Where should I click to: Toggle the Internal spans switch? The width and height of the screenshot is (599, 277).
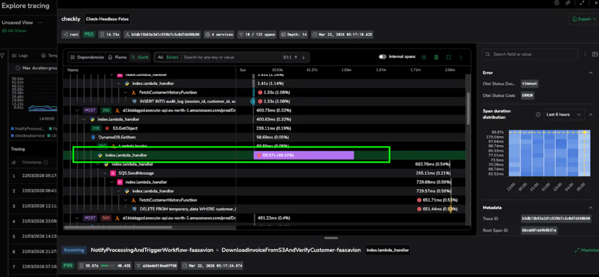click(x=383, y=57)
